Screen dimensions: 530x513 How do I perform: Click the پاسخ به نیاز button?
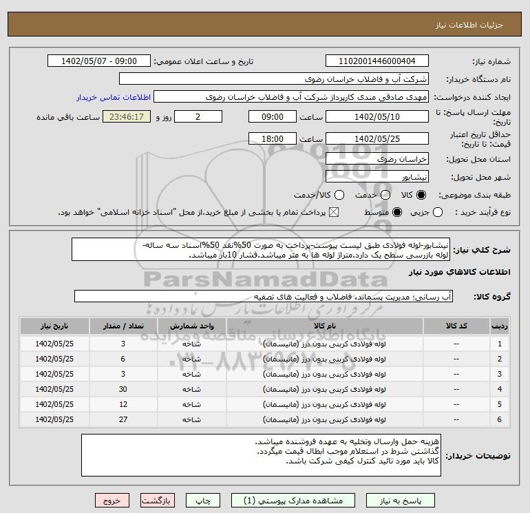401,501
